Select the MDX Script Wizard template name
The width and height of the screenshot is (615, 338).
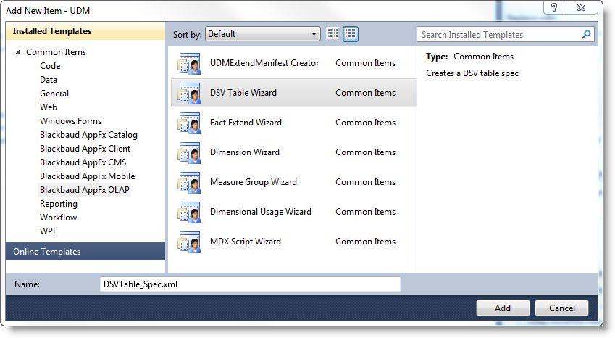coord(245,242)
